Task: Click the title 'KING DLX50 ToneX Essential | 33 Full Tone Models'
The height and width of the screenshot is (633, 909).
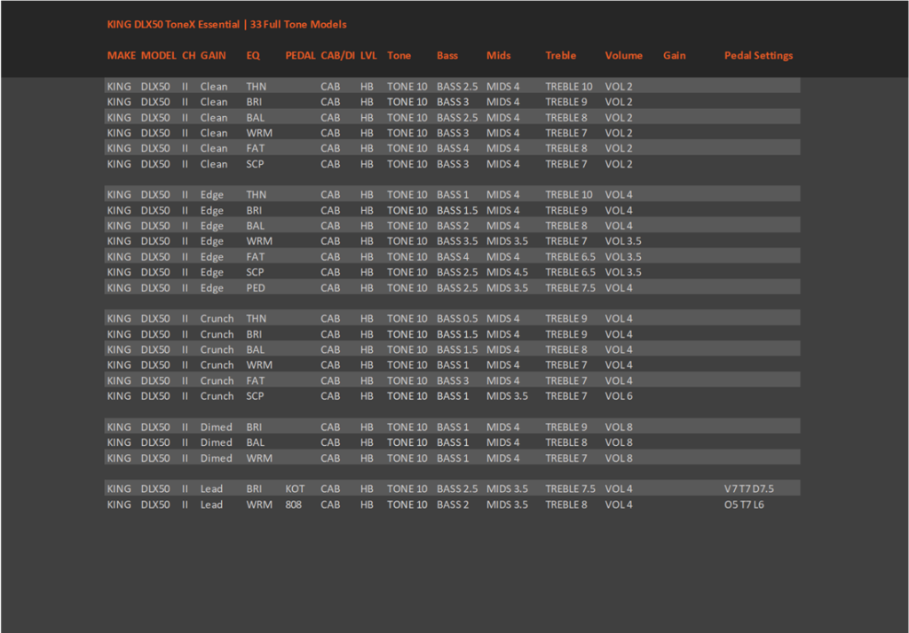Action: tap(226, 24)
